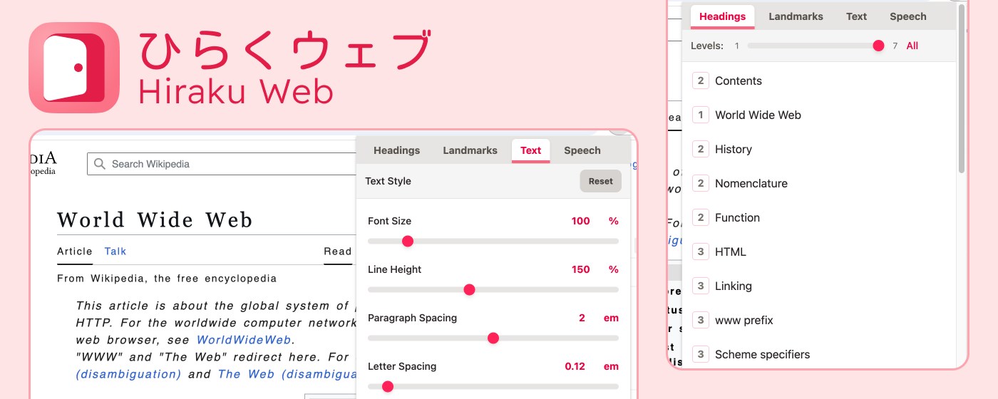Adjust the Font Size slider

pos(493,242)
